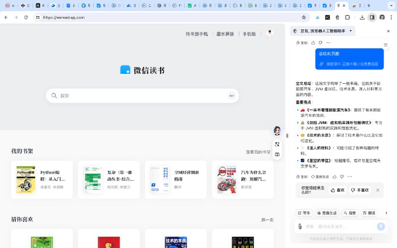Close the Doubao side panel
Viewport: 397px width, 248px height.
(388, 31)
